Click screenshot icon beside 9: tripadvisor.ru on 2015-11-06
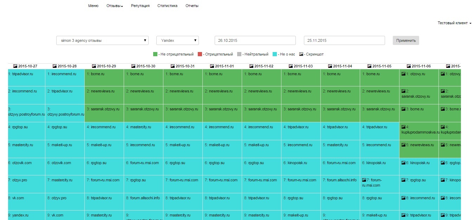475x220 pixels. [403, 215]
